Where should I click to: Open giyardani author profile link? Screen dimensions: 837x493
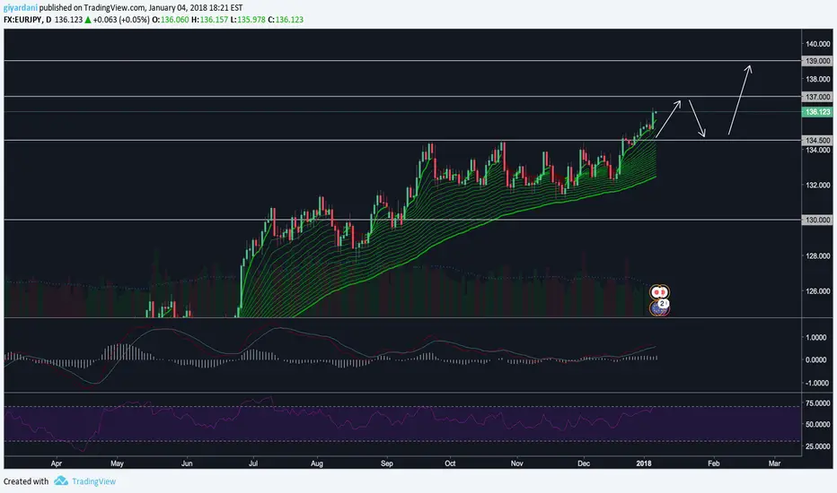point(21,7)
